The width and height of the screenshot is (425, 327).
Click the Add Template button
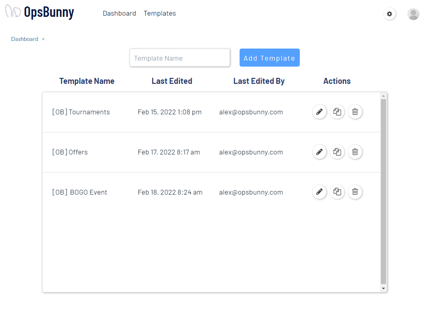[269, 57]
